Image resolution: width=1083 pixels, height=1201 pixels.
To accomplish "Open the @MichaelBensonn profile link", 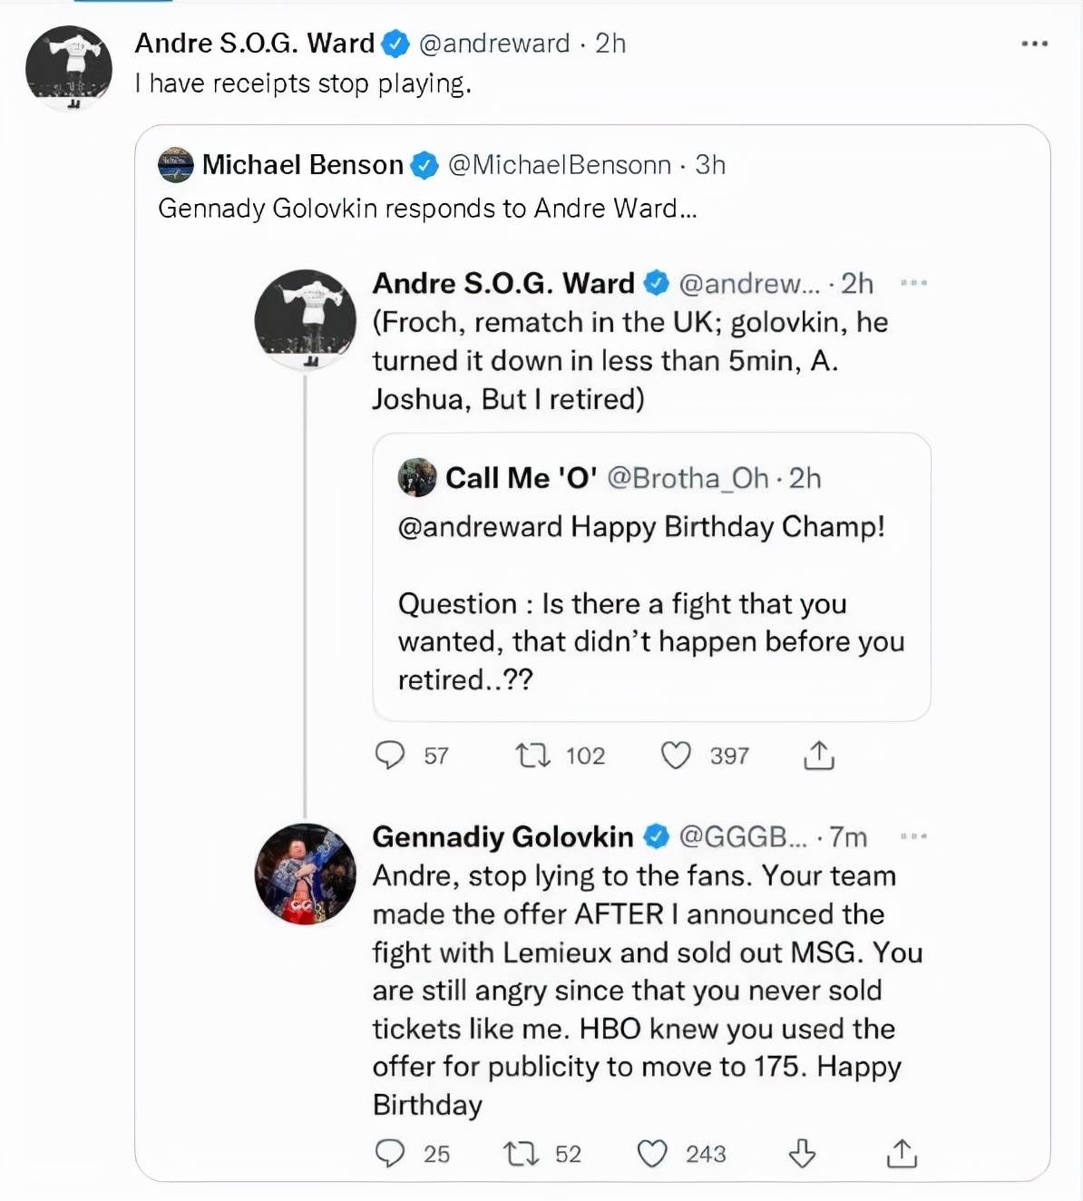I will (560, 164).
